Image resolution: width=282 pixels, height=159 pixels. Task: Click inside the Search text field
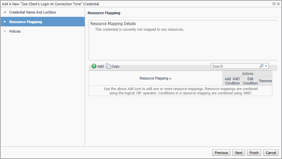point(234,66)
